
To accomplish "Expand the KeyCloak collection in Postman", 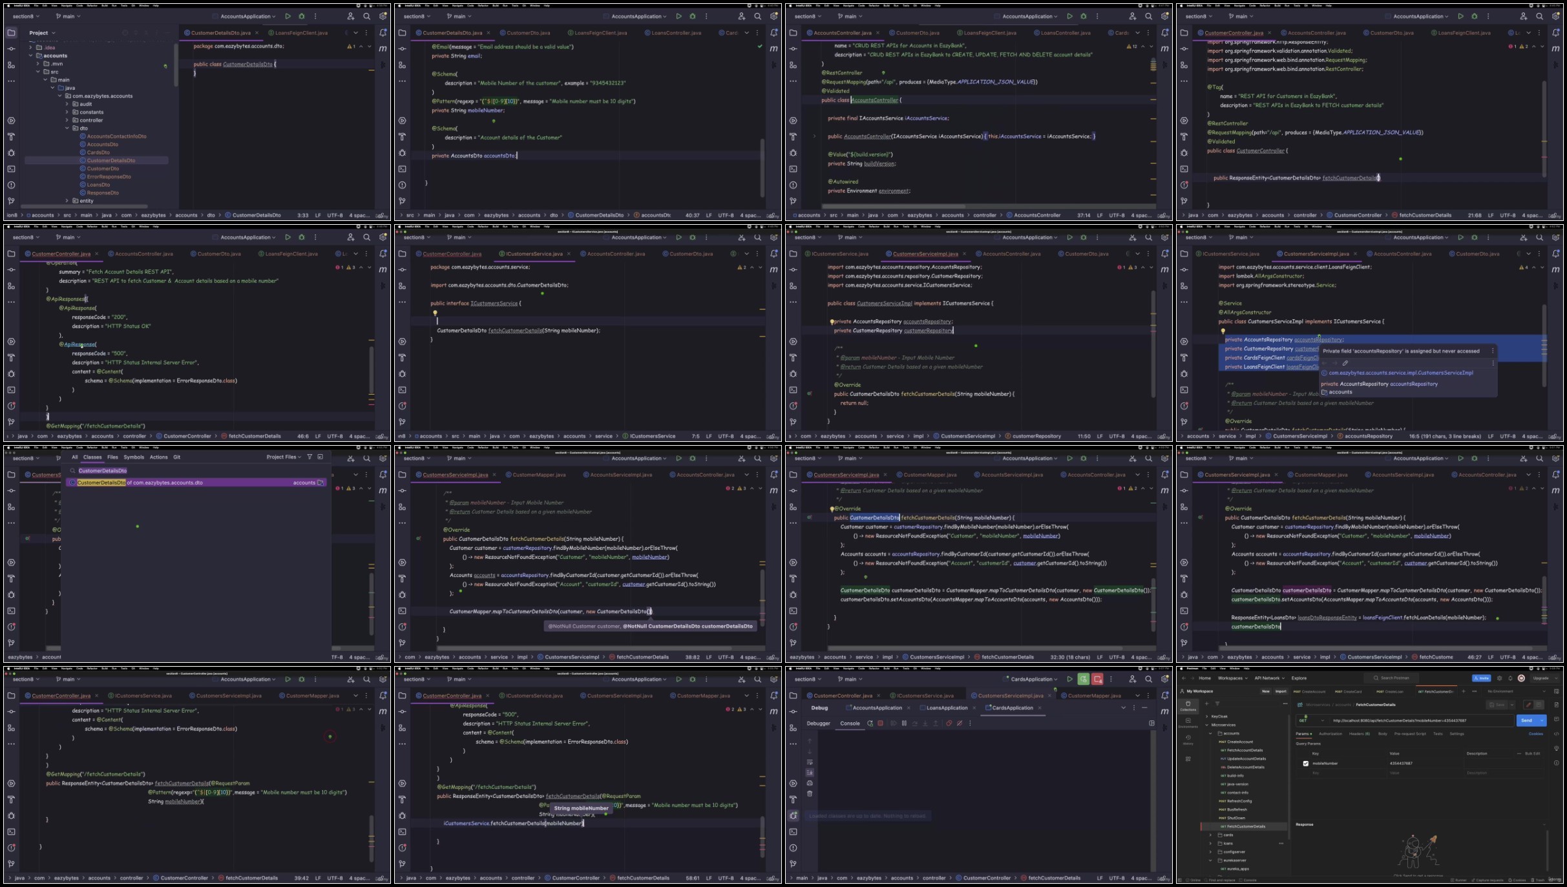I will (1207, 716).
